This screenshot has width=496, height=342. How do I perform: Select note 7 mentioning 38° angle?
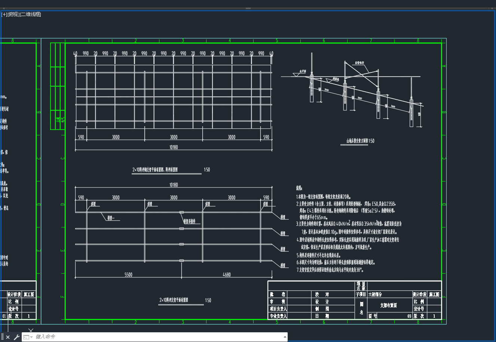coord(330,270)
